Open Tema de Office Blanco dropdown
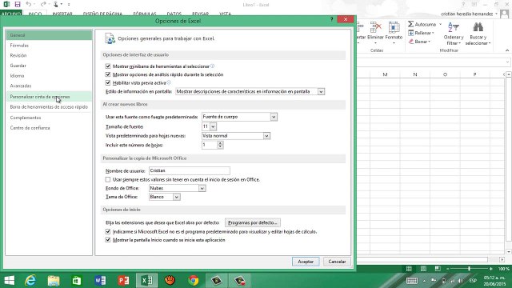 176,197
